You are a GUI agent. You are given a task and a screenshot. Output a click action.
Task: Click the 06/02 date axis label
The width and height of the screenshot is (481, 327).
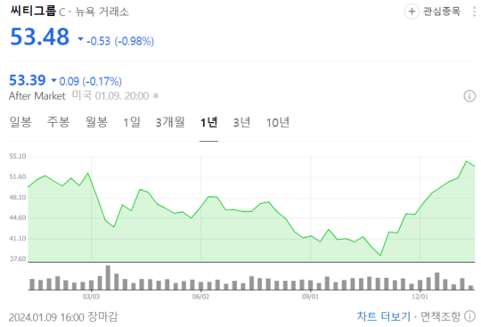point(200,297)
